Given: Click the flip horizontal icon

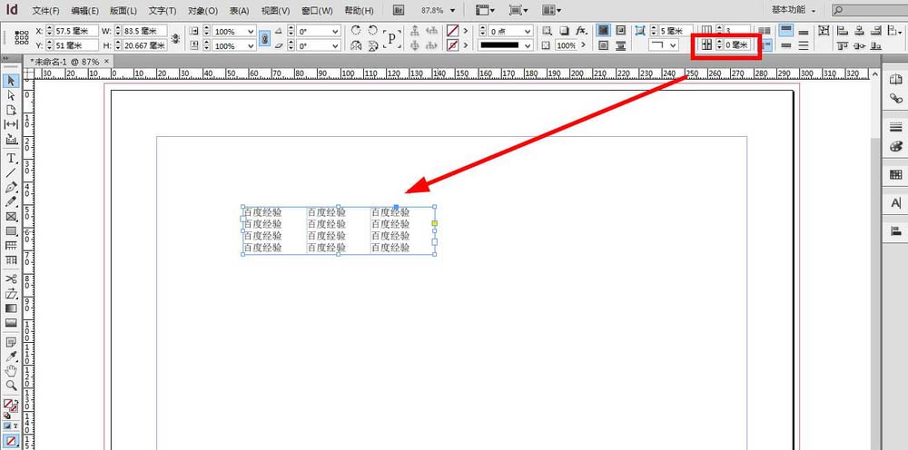Looking at the screenshot, I should (x=357, y=45).
